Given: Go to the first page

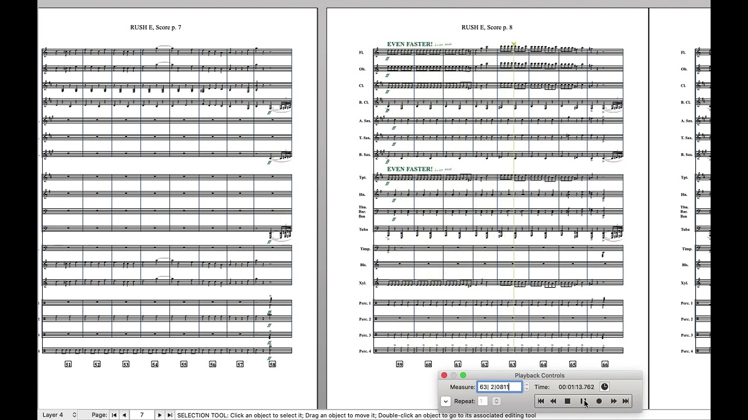Looking at the screenshot, I should point(114,415).
